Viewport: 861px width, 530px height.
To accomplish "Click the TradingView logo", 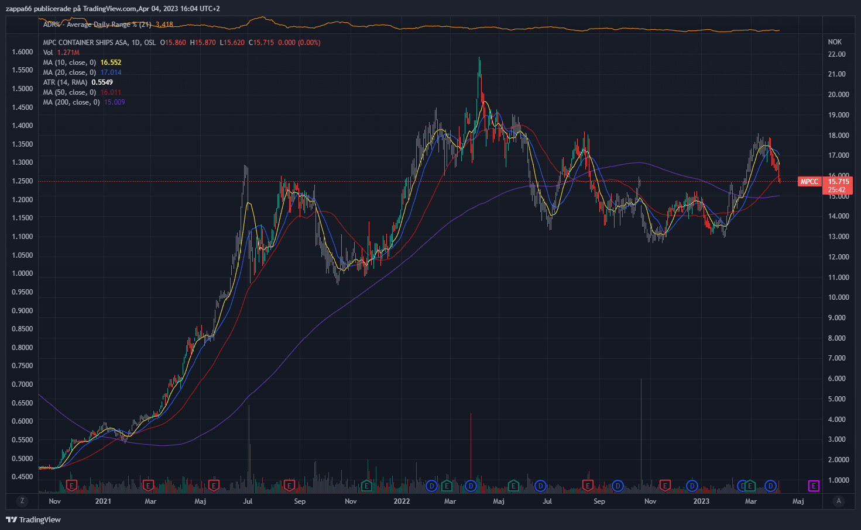I will [x=33, y=519].
